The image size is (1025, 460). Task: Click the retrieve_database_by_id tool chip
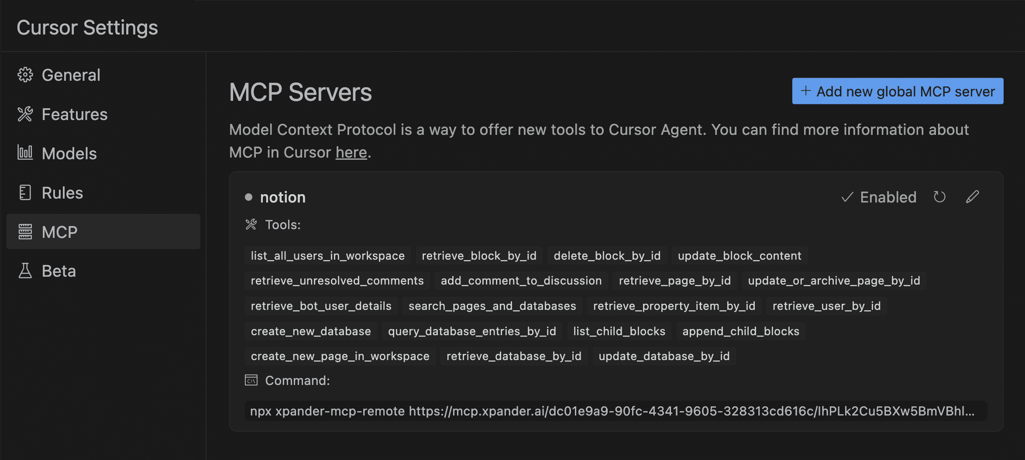514,356
